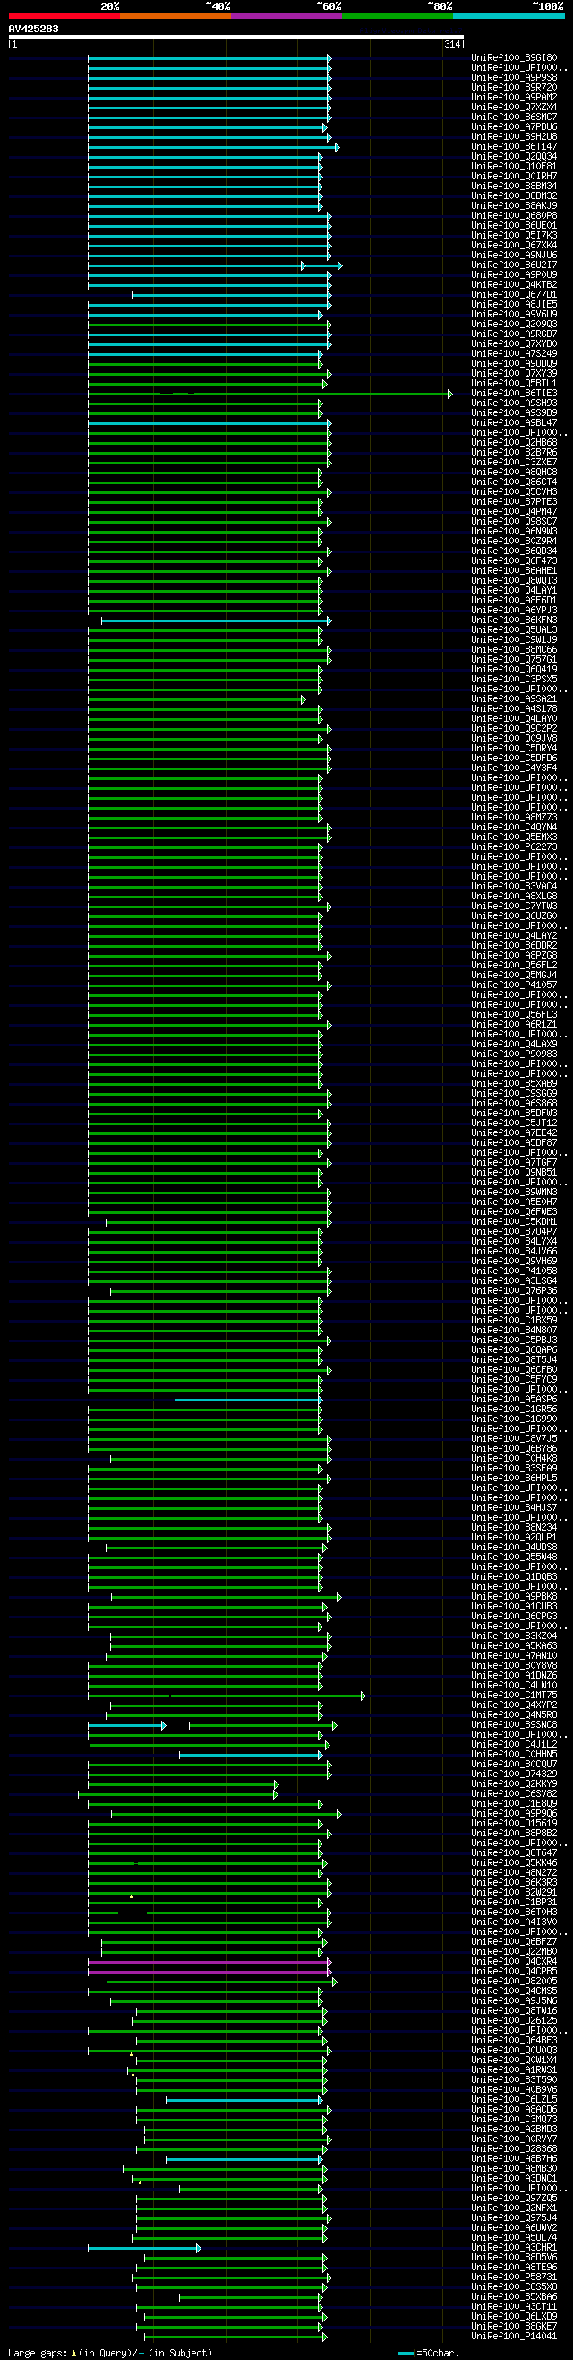Select the UniRef100_B8AKJ9 entry
The width and height of the screenshot is (573, 2360).
(x=515, y=206)
